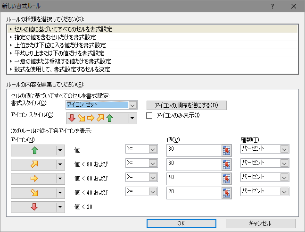Click the アイコン スタイル(C) label
Viewport: 305px width, 232px height.
(x=33, y=115)
